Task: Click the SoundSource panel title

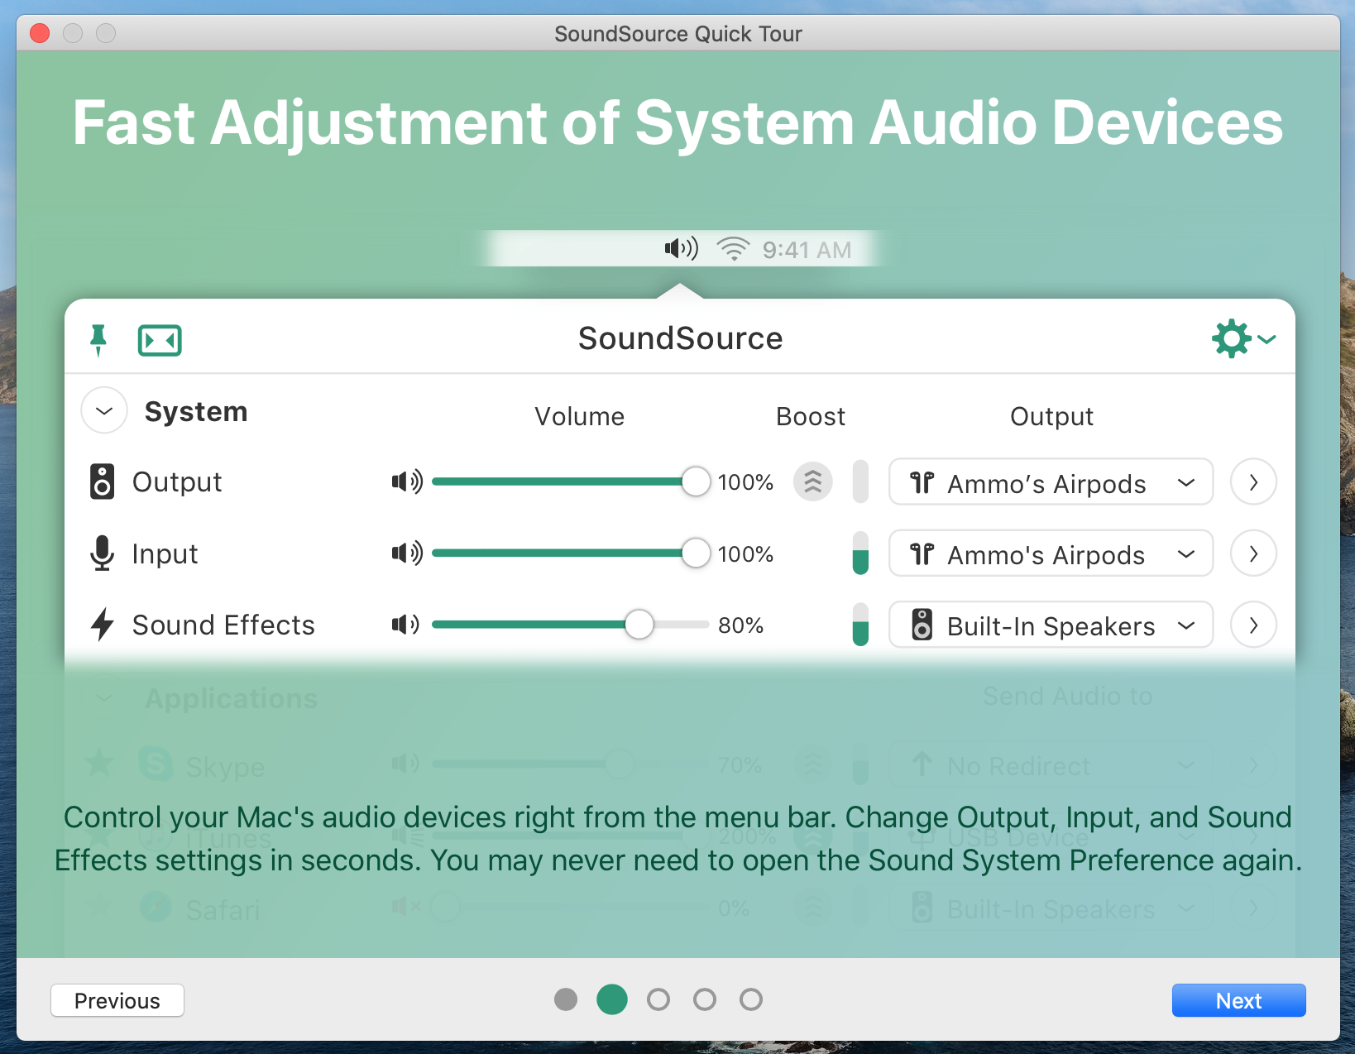Action: [680, 338]
